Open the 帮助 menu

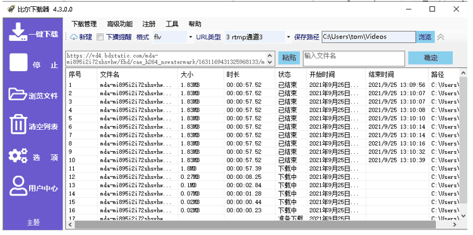coord(195,24)
